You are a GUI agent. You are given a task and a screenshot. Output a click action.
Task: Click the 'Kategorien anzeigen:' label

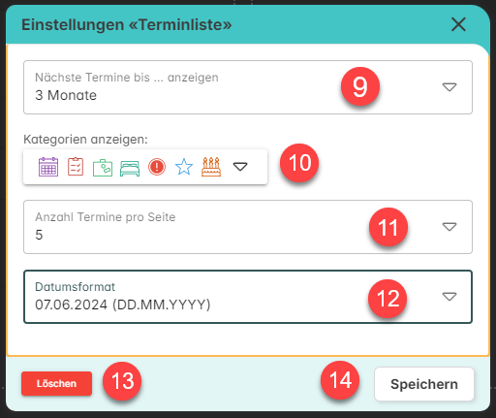point(85,140)
